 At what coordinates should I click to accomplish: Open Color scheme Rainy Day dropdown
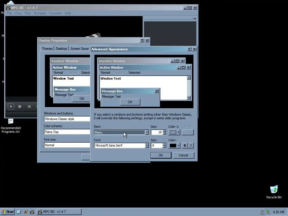click(67, 132)
